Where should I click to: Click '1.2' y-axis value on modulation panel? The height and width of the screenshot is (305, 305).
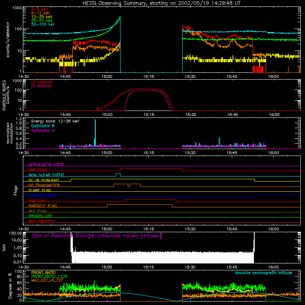click(19, 119)
